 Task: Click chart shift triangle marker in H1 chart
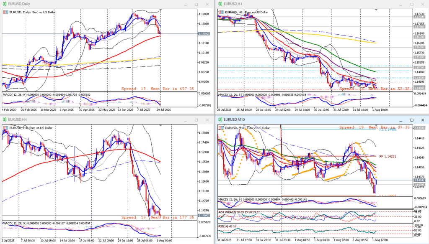376,10
